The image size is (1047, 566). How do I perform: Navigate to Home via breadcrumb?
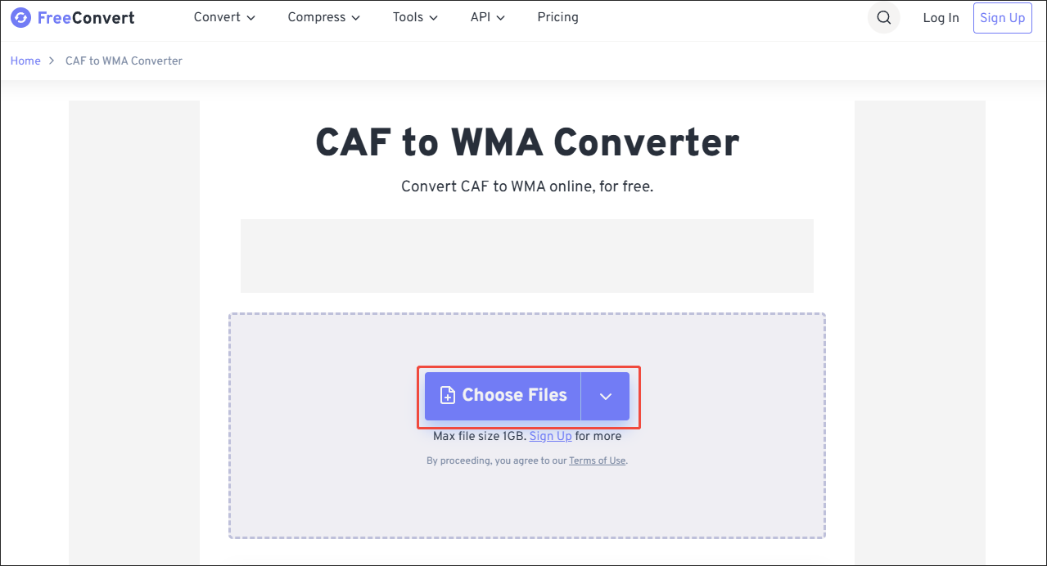coord(25,61)
